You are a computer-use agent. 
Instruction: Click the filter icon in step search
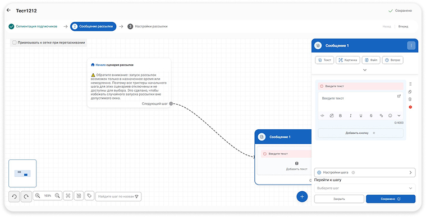(136, 196)
